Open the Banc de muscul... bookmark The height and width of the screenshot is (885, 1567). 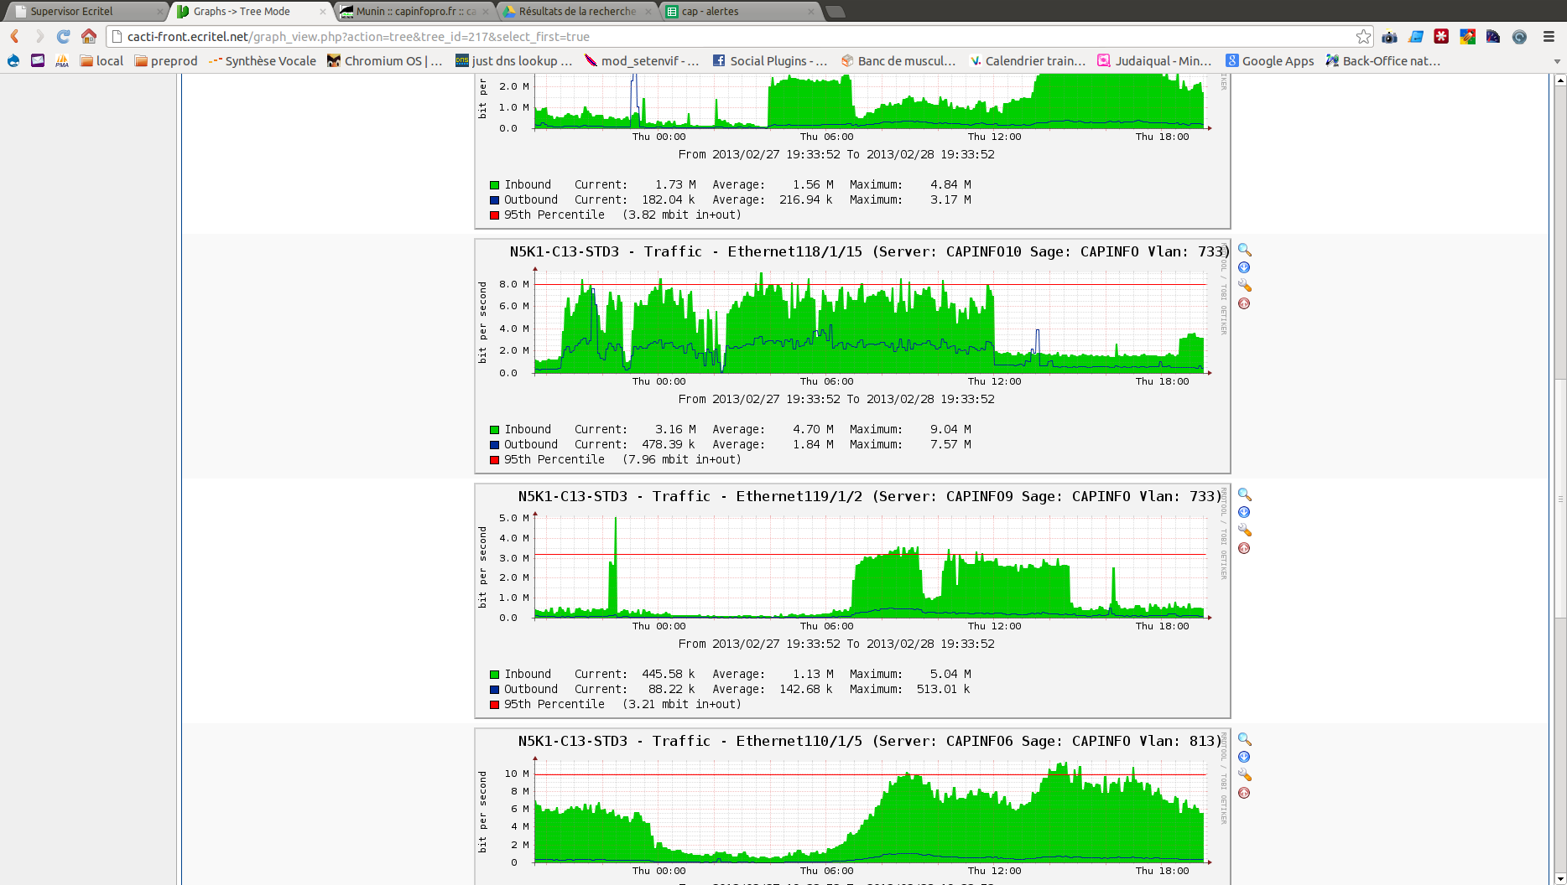click(x=898, y=60)
